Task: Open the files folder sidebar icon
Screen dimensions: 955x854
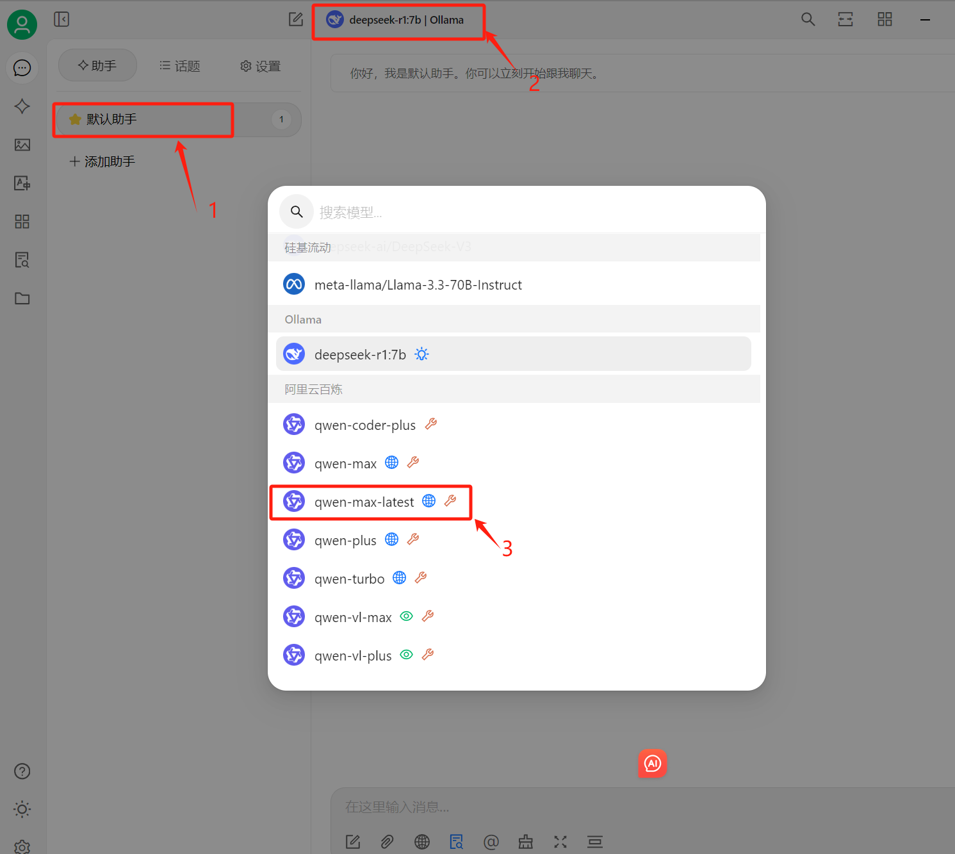Action: click(22, 299)
